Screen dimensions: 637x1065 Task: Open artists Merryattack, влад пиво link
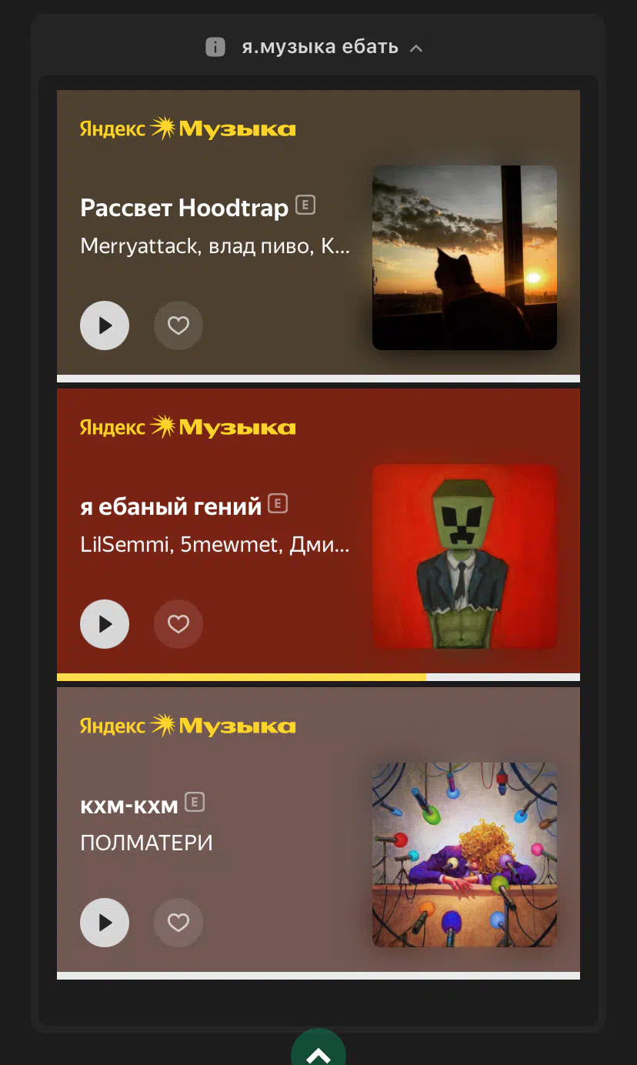coord(215,247)
